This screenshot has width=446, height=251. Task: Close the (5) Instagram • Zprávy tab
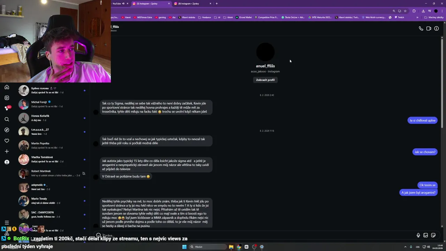coord(169,3)
